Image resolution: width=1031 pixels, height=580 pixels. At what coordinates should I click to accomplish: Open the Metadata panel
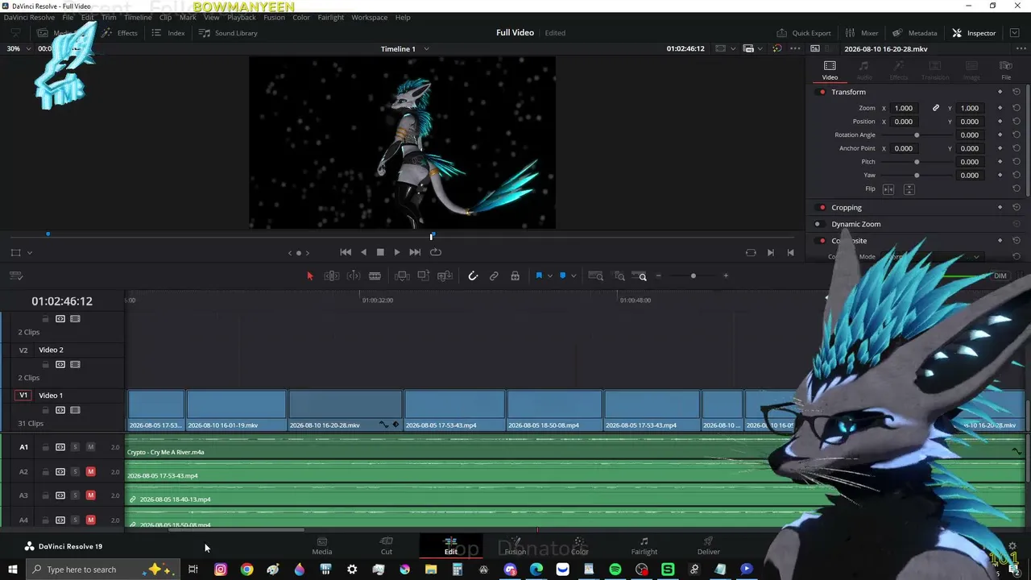point(914,33)
